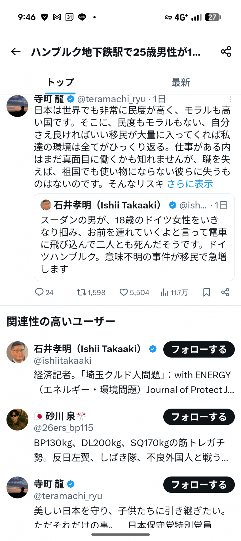Follow 砂川 泉 account

tap(199, 417)
